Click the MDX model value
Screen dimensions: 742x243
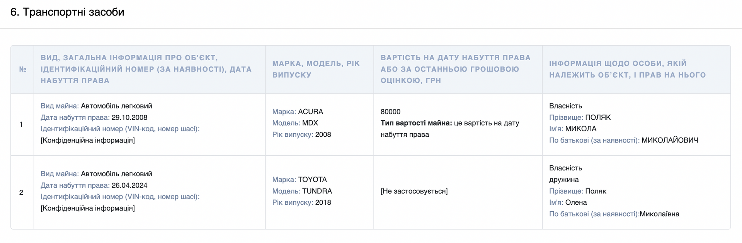click(310, 123)
